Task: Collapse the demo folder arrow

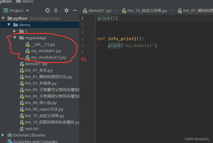Action: click(x=9, y=25)
